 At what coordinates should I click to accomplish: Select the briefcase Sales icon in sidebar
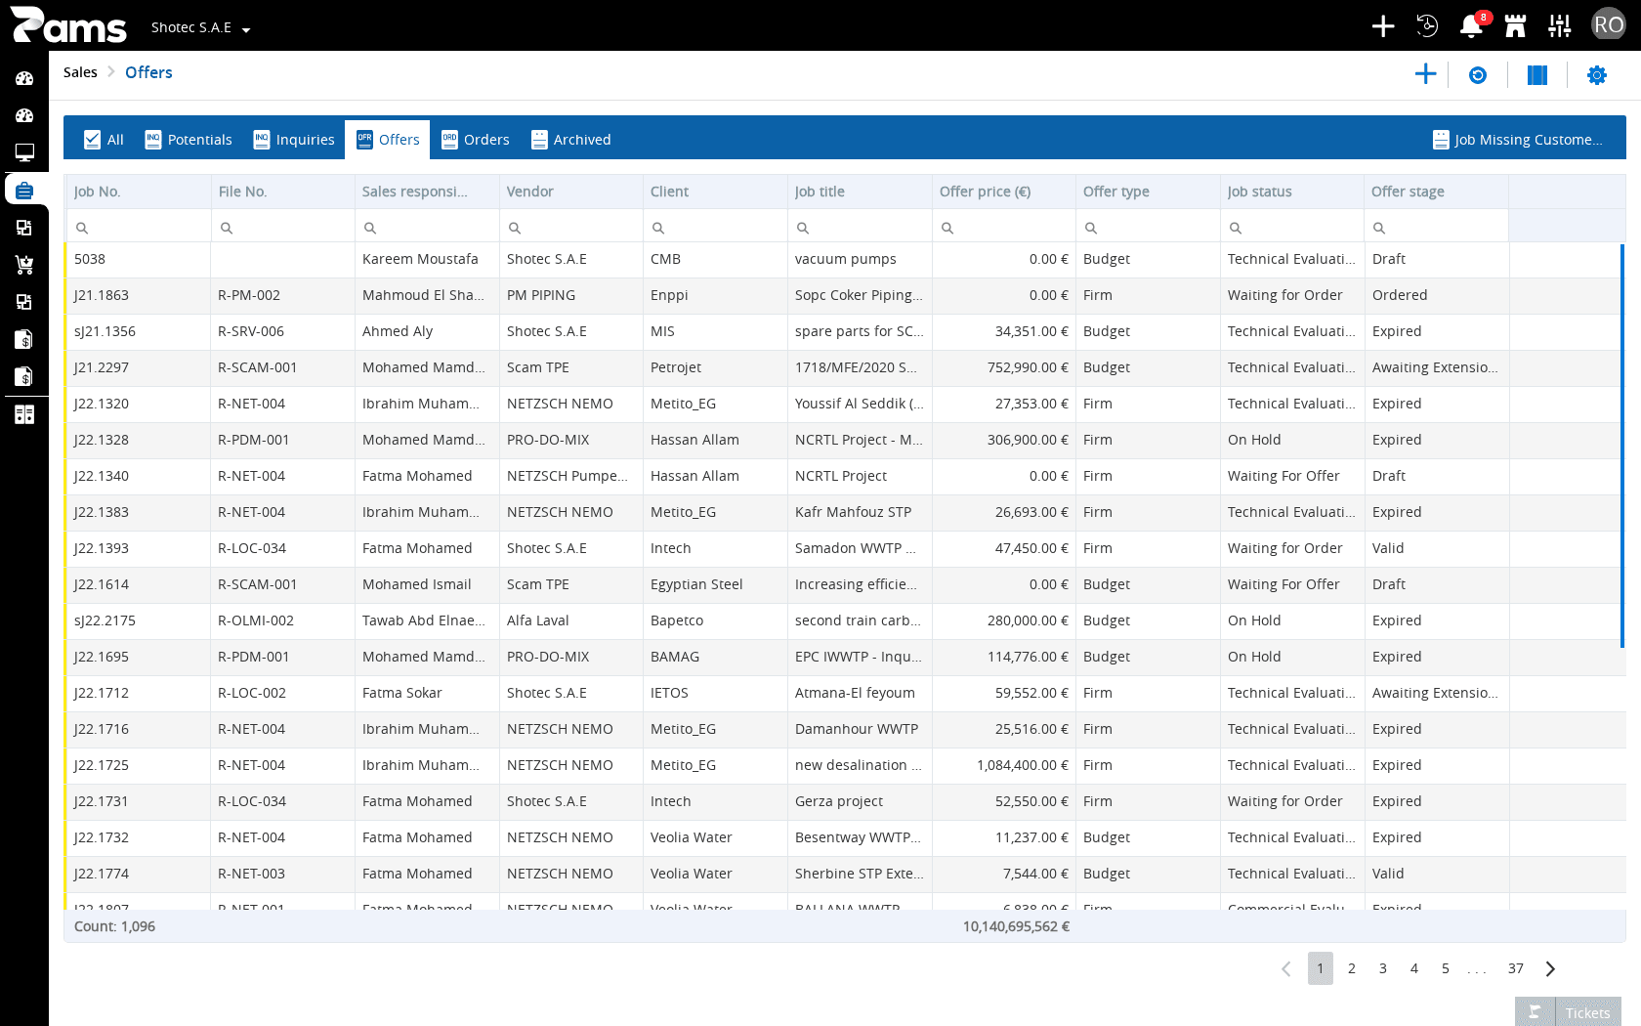[24, 190]
